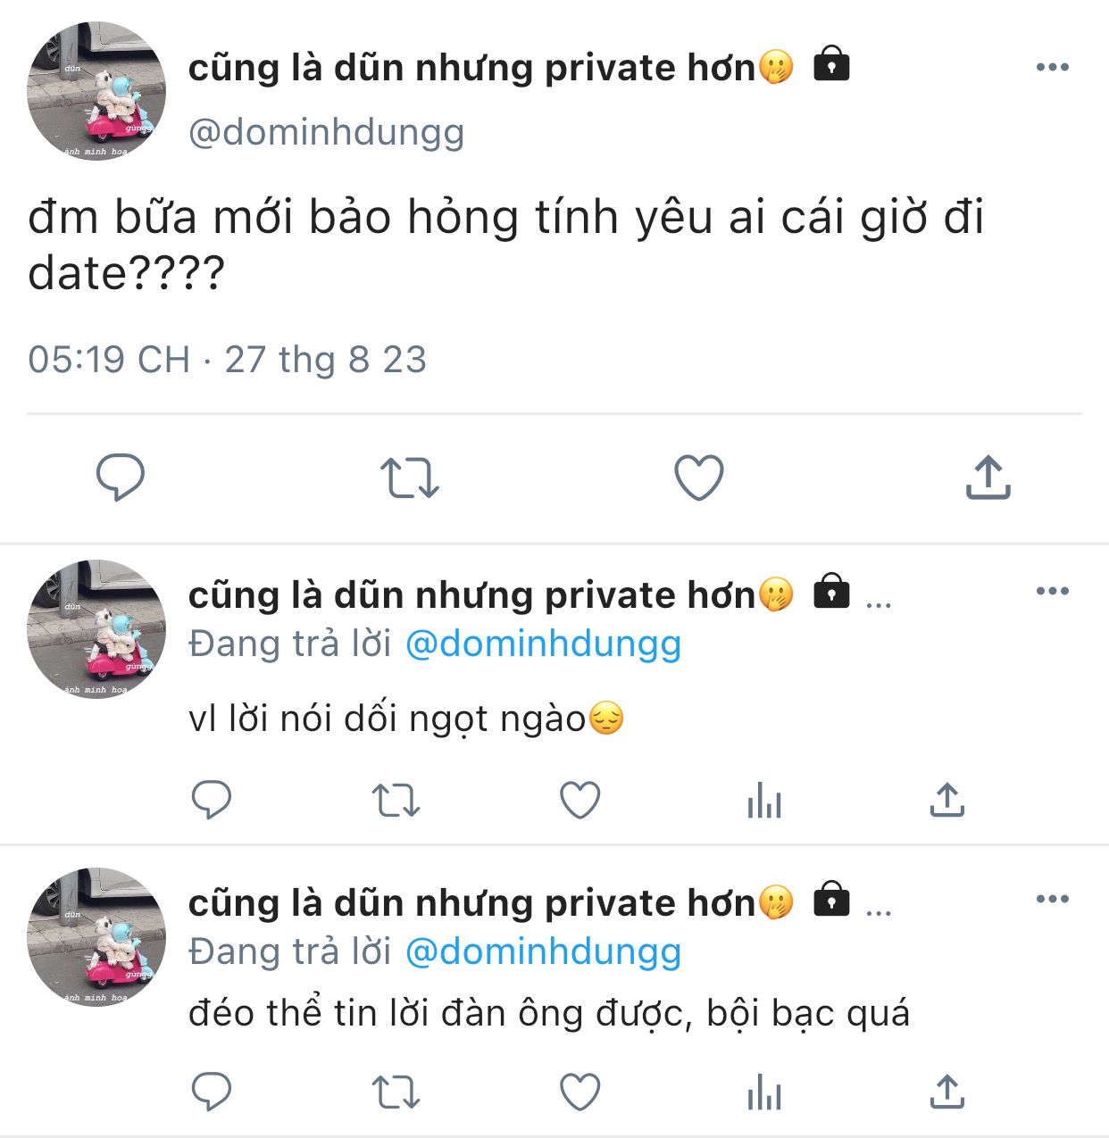Screen dimensions: 1109x1138
Task: Retweet the main tweet posted at 05:19 CH
Action: click(410, 478)
